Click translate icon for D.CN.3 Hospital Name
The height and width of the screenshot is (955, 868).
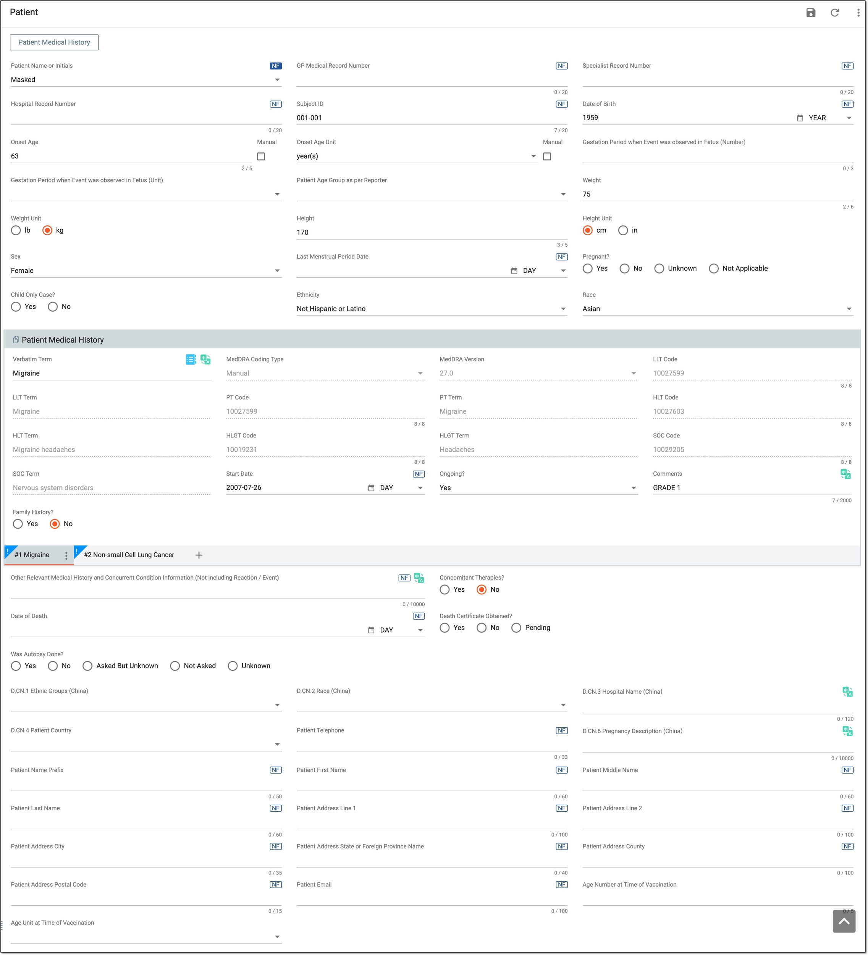coord(848,692)
